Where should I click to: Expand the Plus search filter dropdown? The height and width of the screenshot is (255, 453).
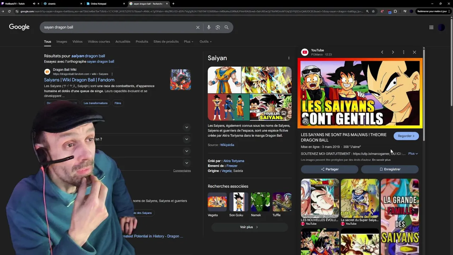[189, 42]
